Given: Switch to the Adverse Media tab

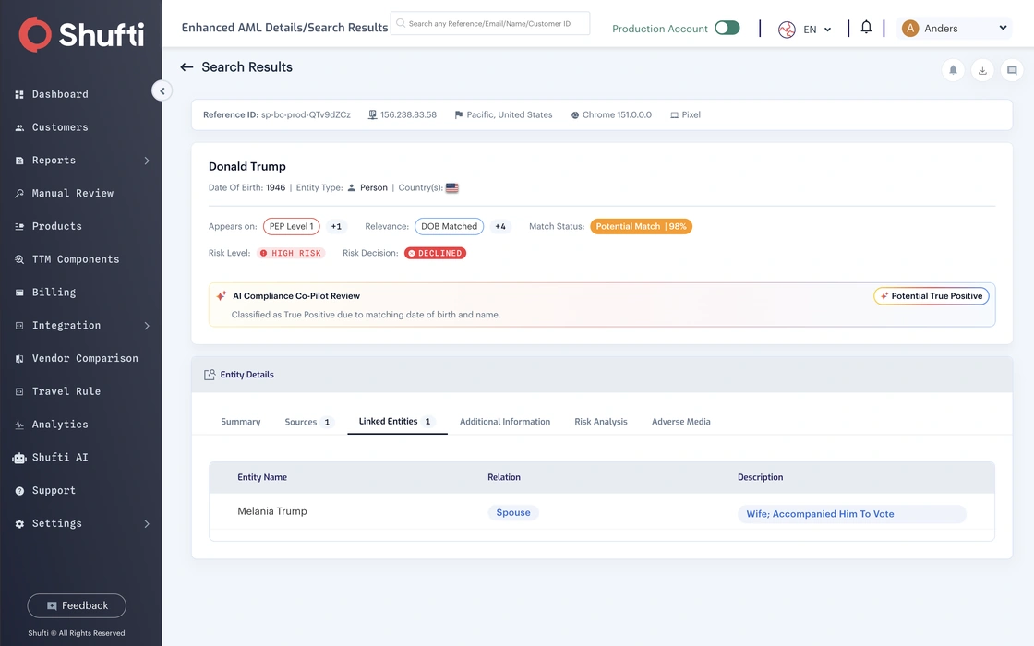Looking at the screenshot, I should pos(680,422).
